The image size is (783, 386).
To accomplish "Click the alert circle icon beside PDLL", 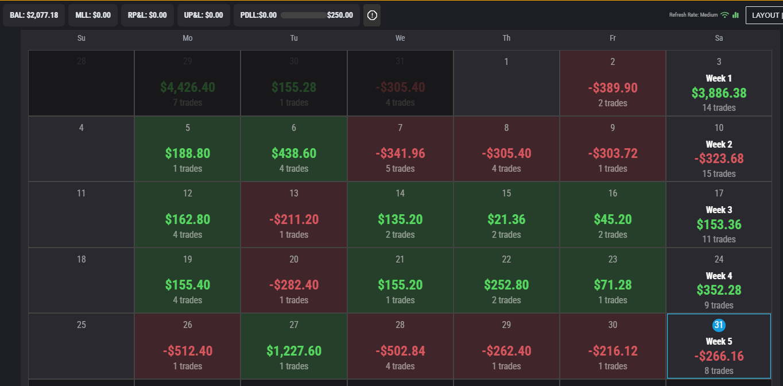I will (x=372, y=15).
